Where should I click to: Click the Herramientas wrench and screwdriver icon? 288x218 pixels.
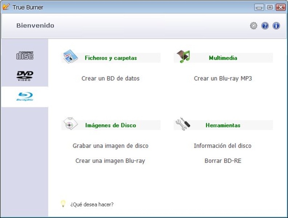(x=183, y=124)
